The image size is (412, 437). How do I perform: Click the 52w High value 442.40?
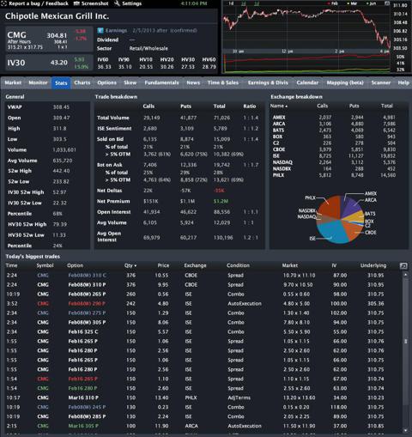pos(61,171)
